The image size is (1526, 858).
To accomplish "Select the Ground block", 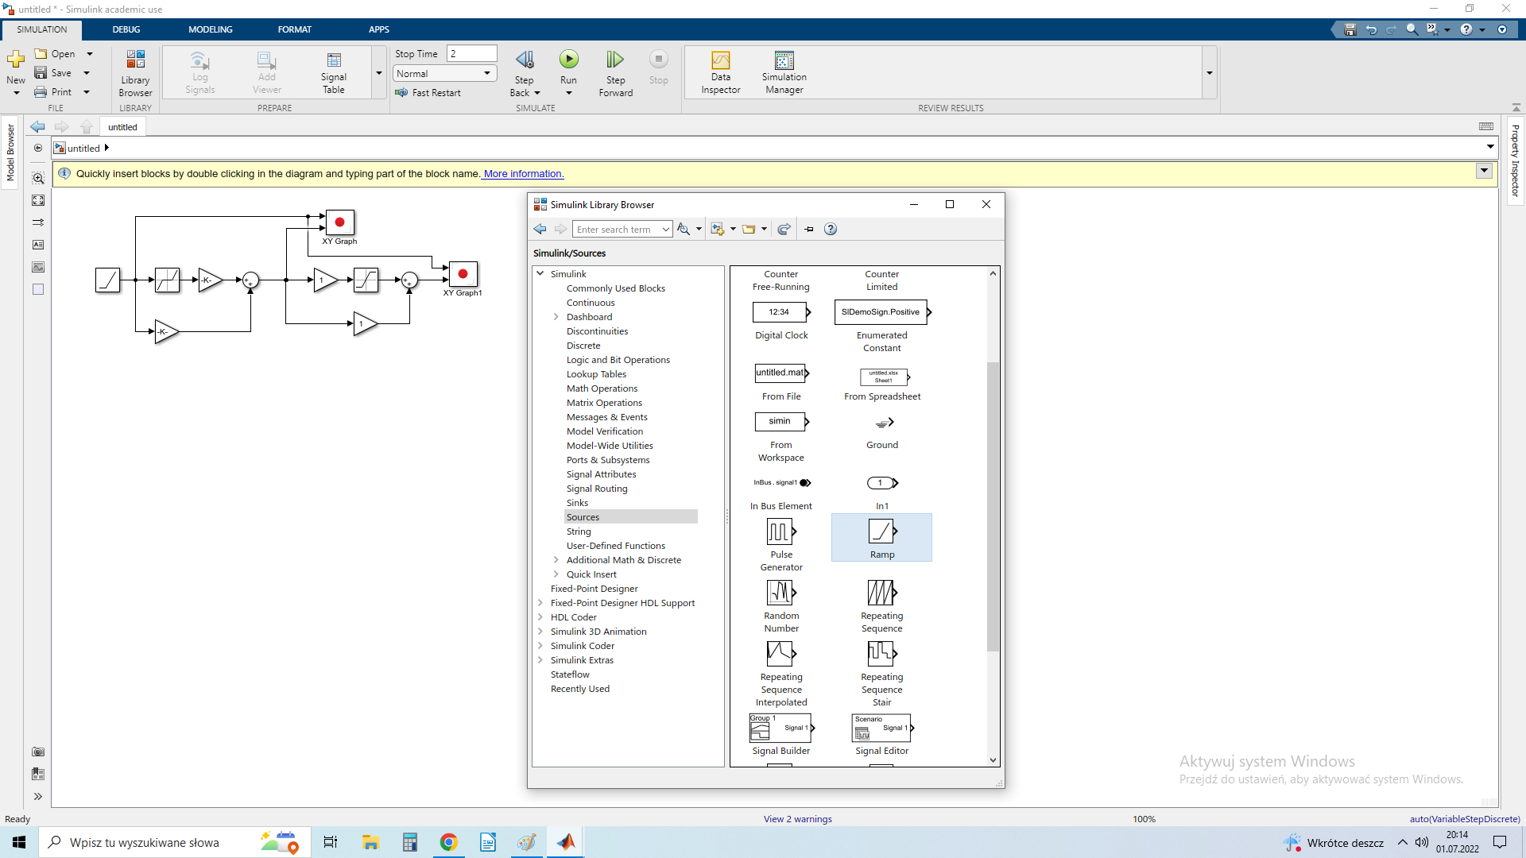I will [881, 431].
